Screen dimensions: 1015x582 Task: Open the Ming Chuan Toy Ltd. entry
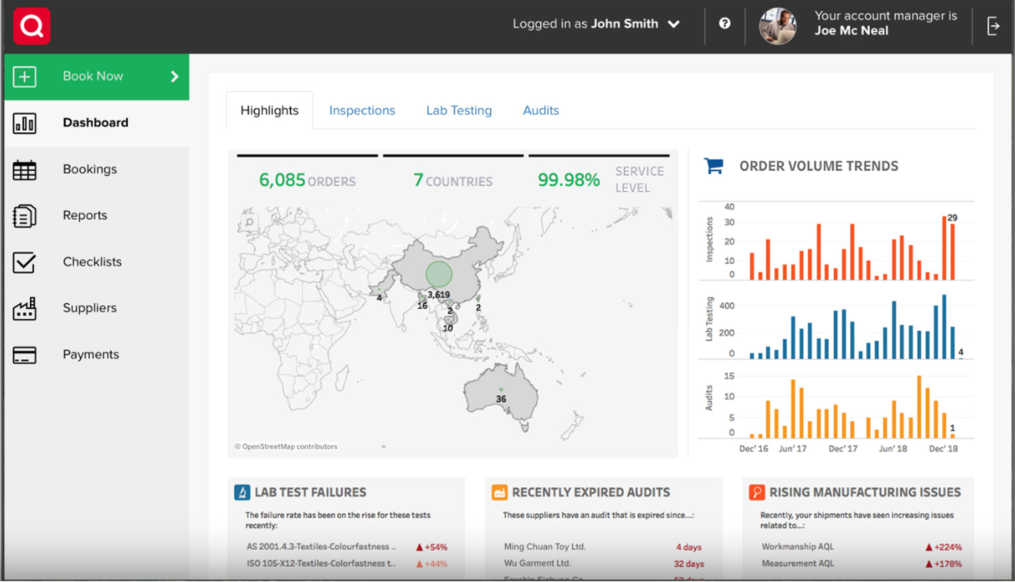click(545, 547)
